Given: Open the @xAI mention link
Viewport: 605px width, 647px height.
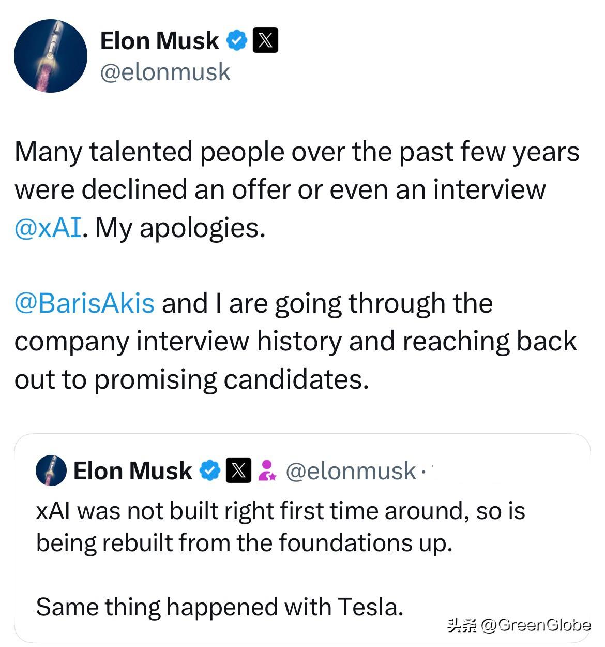Looking at the screenshot, I should (x=48, y=227).
